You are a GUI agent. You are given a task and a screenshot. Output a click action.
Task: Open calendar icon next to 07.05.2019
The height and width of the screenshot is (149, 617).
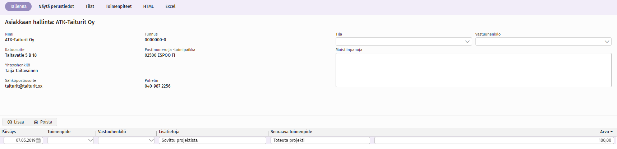point(38,140)
